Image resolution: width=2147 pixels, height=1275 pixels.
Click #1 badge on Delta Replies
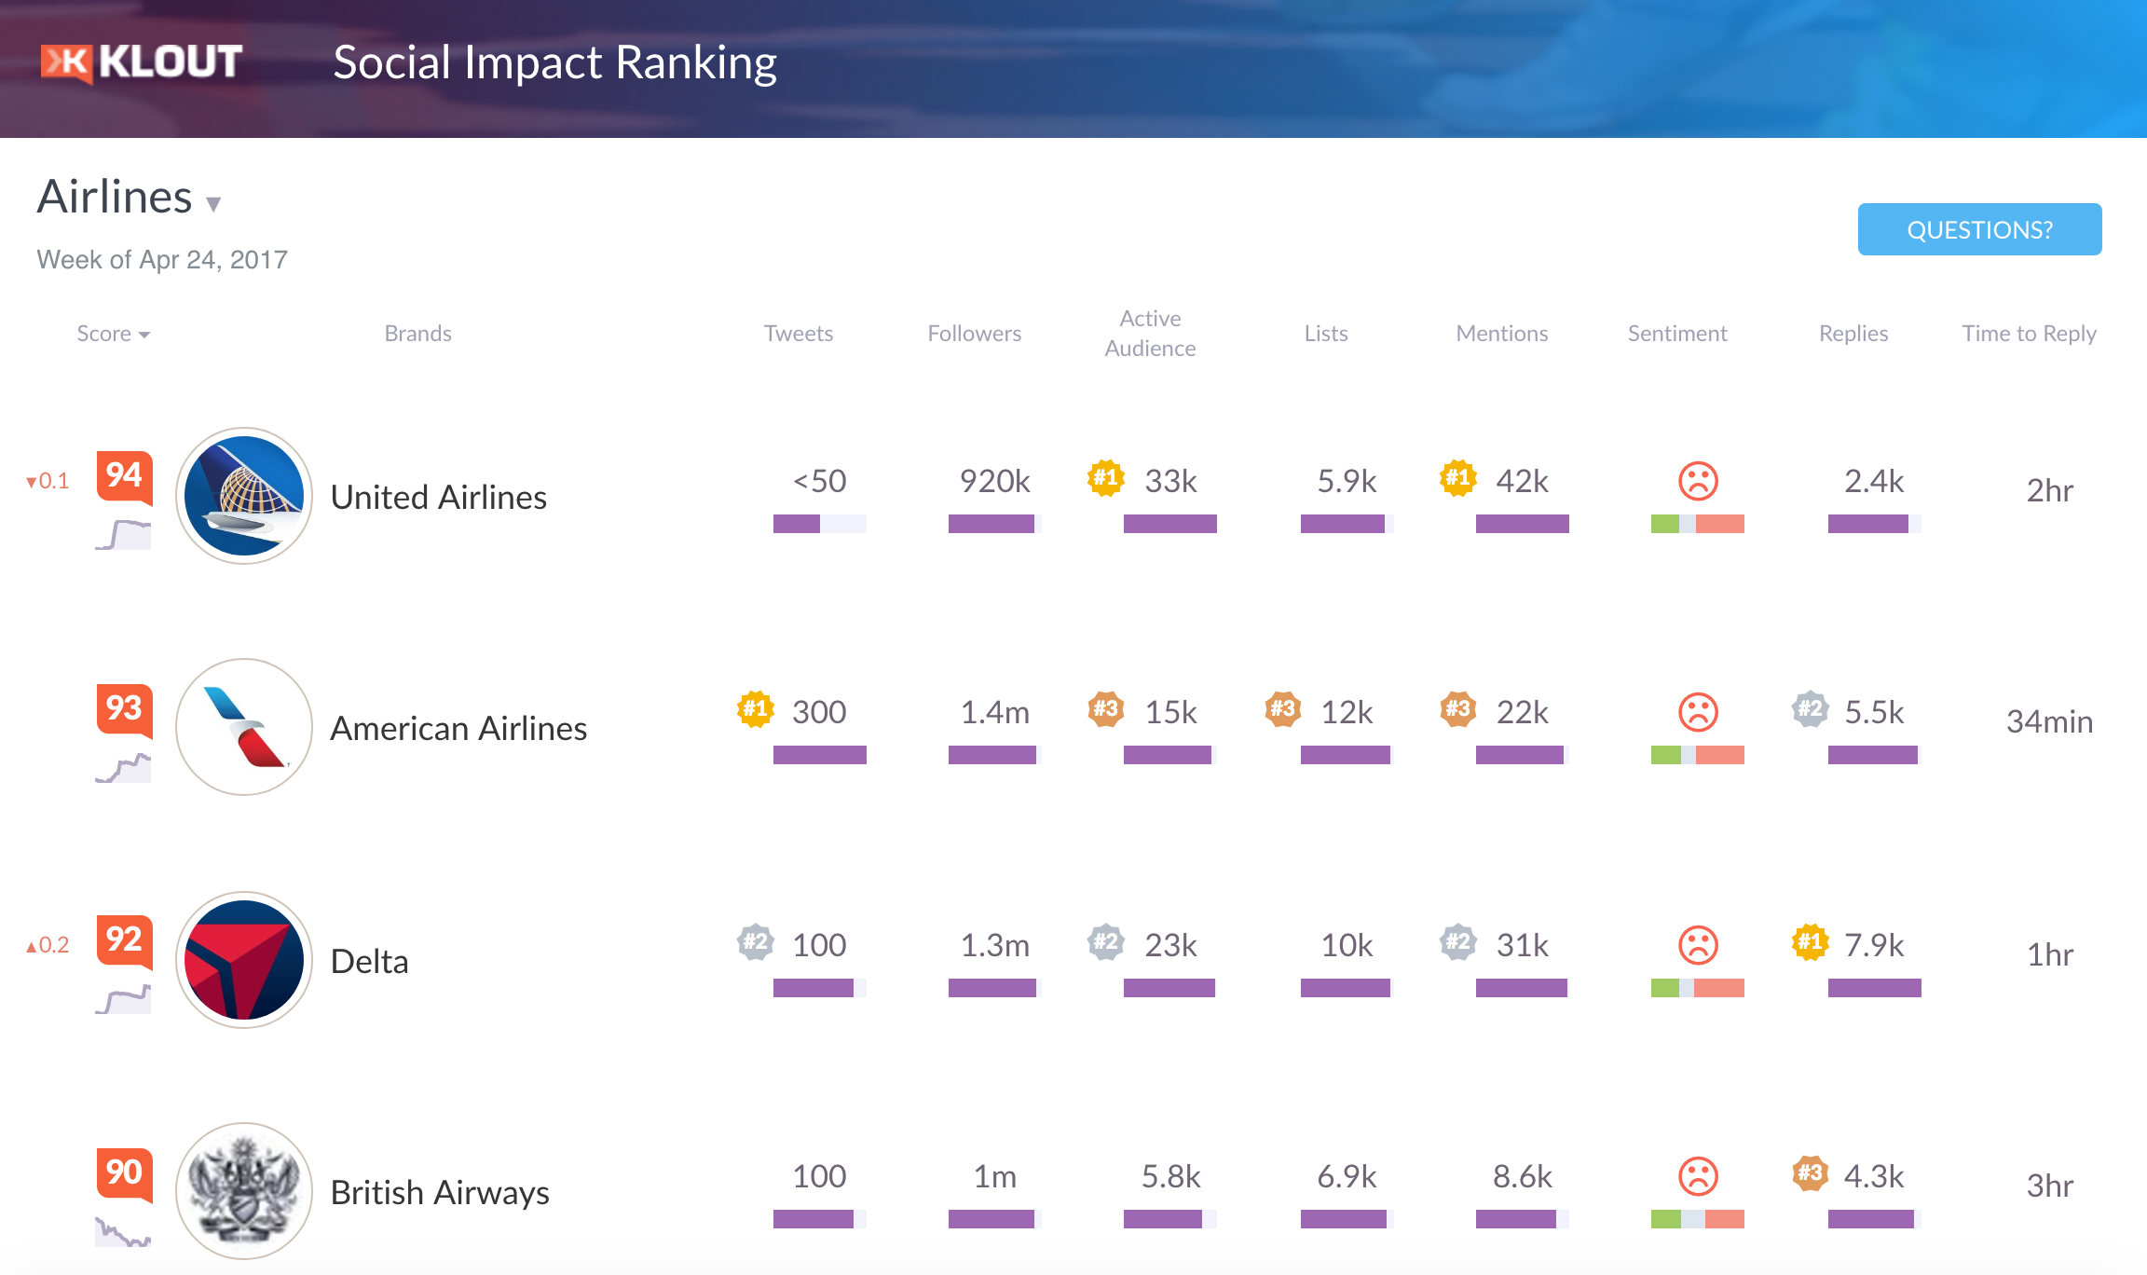pyautogui.click(x=1811, y=942)
